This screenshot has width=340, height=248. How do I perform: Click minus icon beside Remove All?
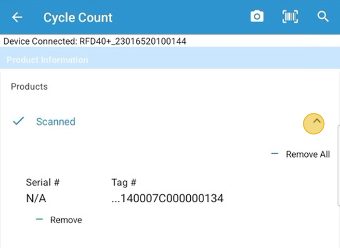pyautogui.click(x=275, y=154)
